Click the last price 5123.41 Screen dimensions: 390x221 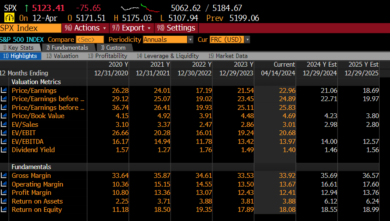tap(48, 8)
